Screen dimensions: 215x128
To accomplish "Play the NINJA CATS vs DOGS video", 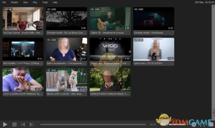I will pos(66,80).
